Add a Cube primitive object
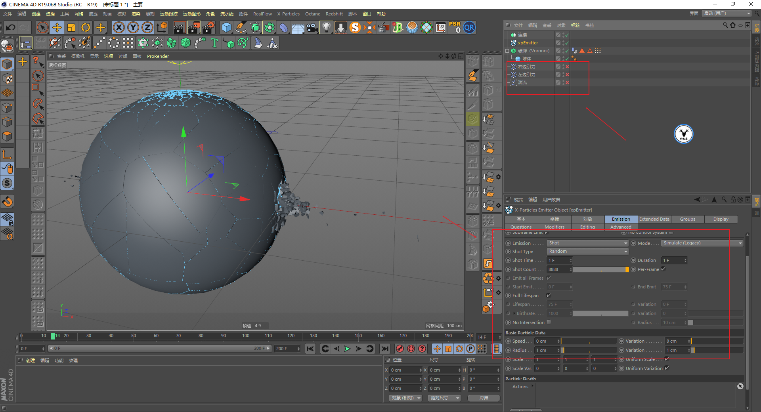 [x=227, y=27]
